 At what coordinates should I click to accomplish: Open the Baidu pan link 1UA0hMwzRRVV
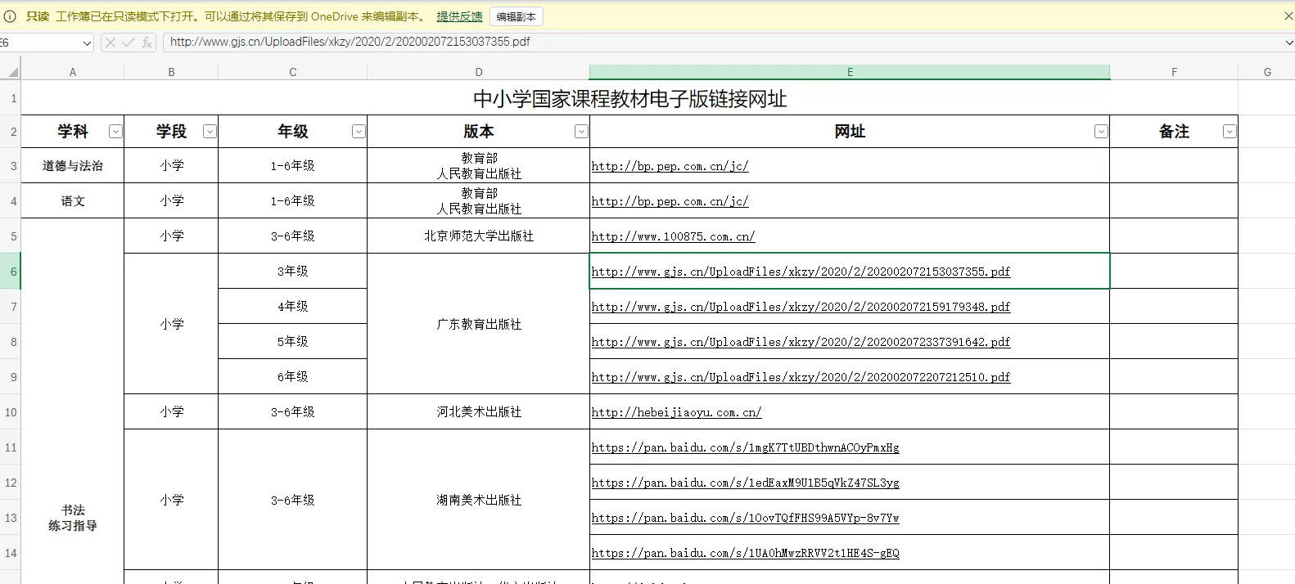745,553
